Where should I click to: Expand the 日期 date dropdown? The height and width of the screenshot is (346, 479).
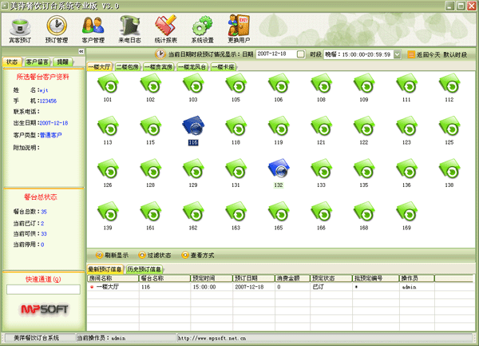pos(302,54)
